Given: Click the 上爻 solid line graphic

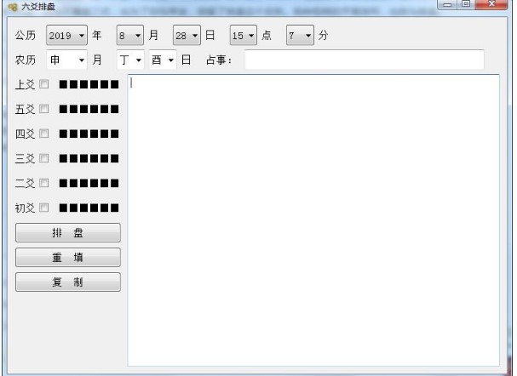Looking at the screenshot, I should [89, 84].
